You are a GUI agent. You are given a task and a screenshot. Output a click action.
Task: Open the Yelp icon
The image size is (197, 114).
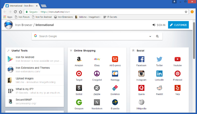coord(177,88)
